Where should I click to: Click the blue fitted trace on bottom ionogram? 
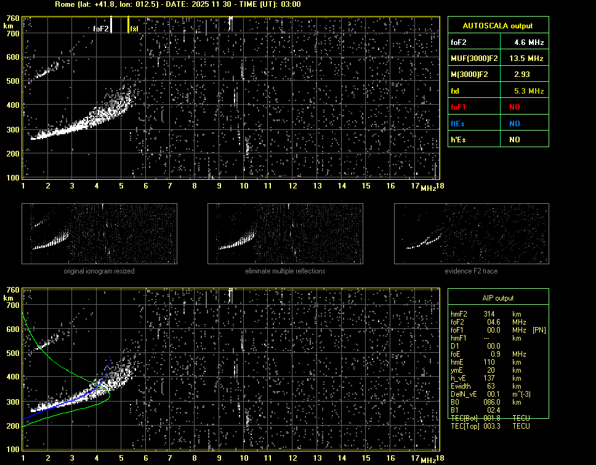coord(74,400)
